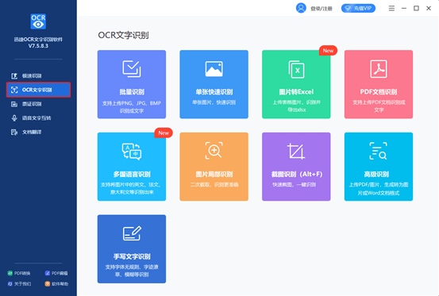Viewport: 439px width, 296px height.
Task: Select 文档翻译 in the sidebar
Action: coord(38,132)
